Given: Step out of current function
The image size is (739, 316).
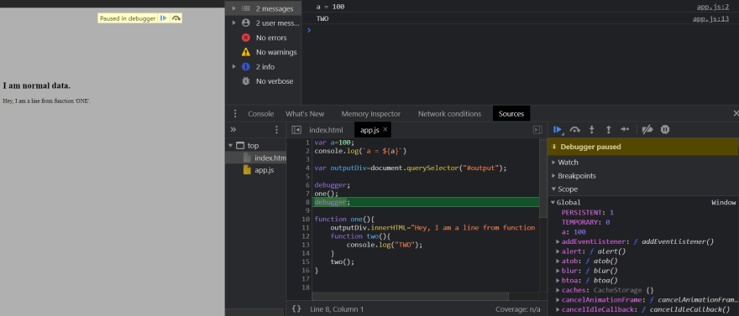Looking at the screenshot, I should click(609, 130).
